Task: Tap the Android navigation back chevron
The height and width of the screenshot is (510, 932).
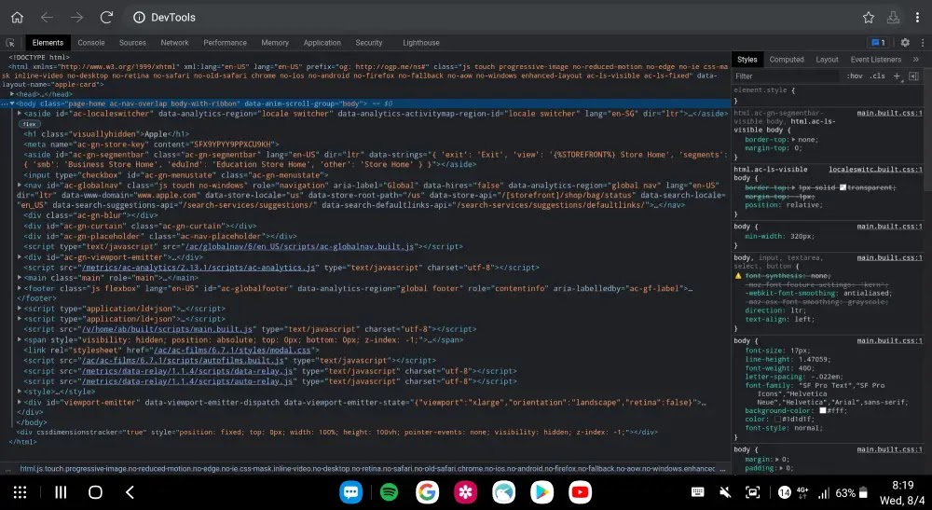Action: (x=130, y=492)
